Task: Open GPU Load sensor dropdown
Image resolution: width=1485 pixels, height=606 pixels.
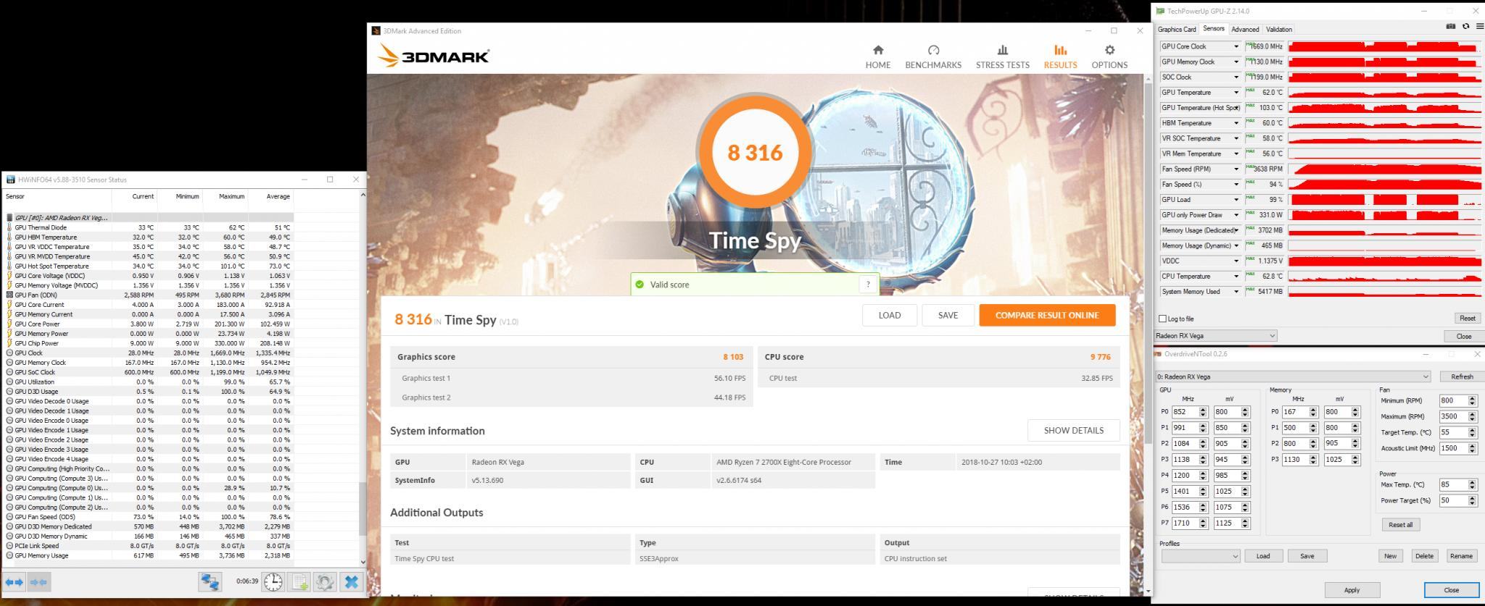Action: [1236, 199]
